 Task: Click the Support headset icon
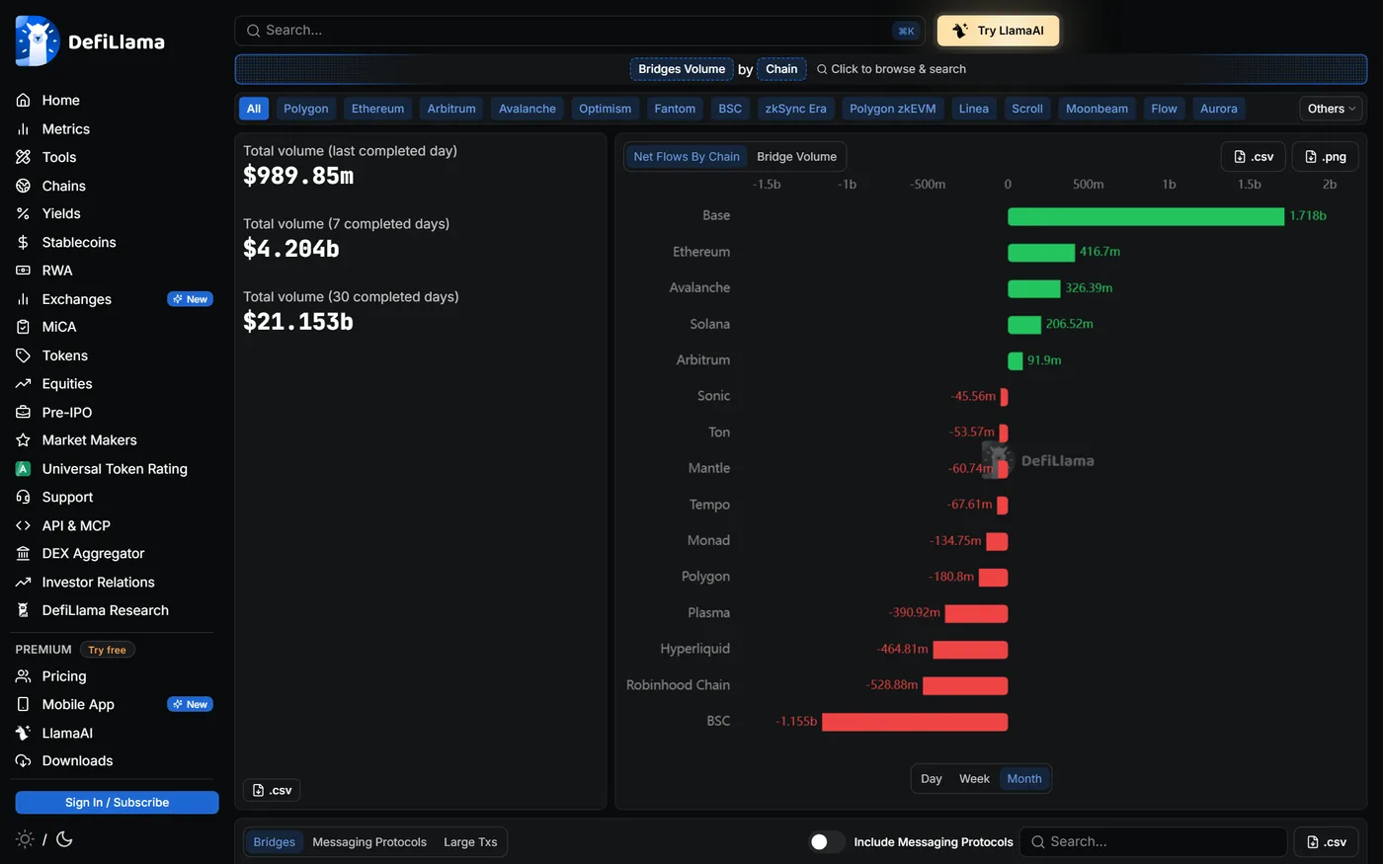coord(23,498)
